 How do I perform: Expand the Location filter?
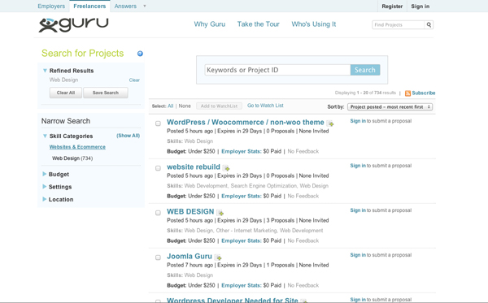point(44,199)
